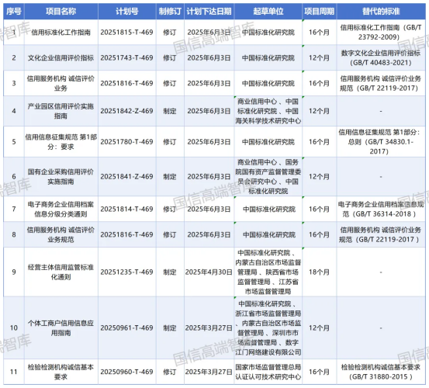Select plan number 20251814-T-469

(x=126, y=210)
